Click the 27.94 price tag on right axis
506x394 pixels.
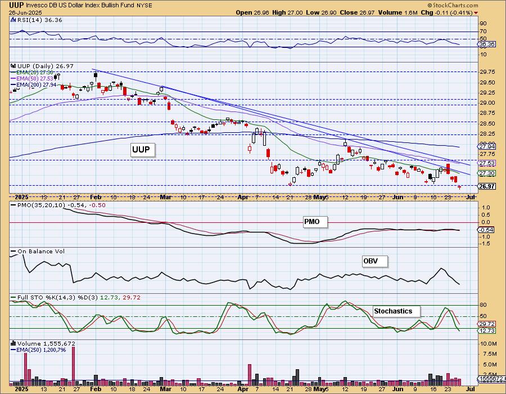487,146
